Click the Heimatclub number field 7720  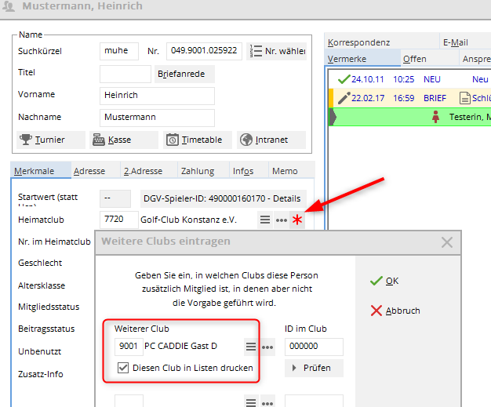119,220
